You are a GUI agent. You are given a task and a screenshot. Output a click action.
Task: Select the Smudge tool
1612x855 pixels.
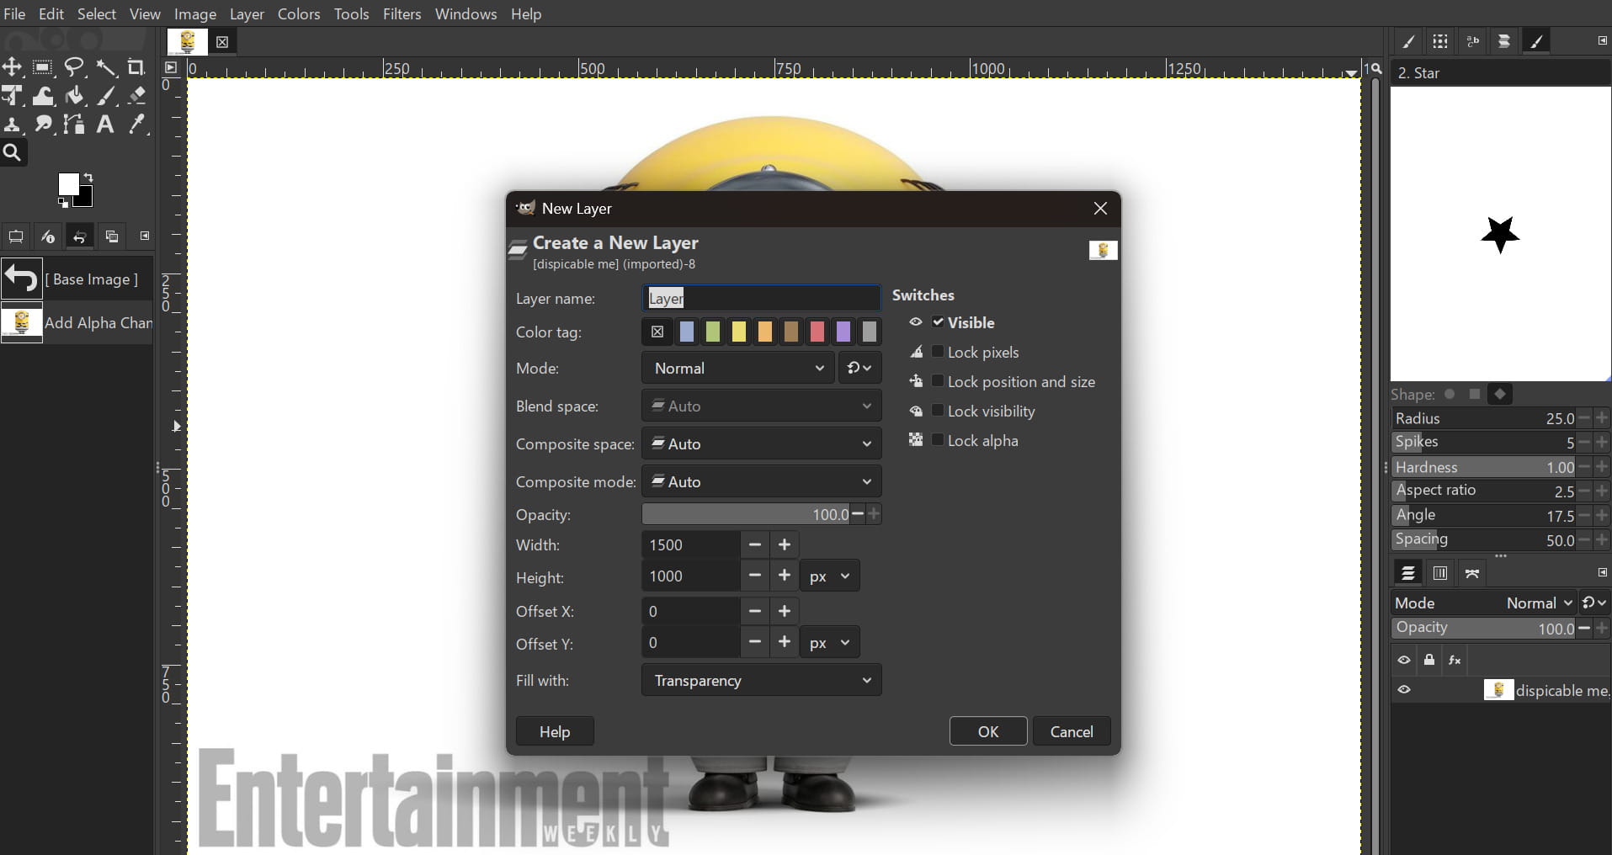[43, 125]
